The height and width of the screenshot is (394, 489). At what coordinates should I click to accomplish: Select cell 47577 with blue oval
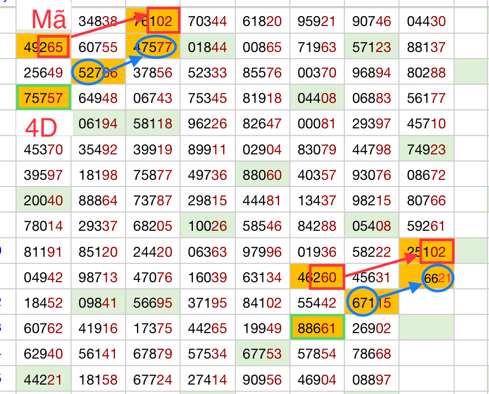click(153, 47)
